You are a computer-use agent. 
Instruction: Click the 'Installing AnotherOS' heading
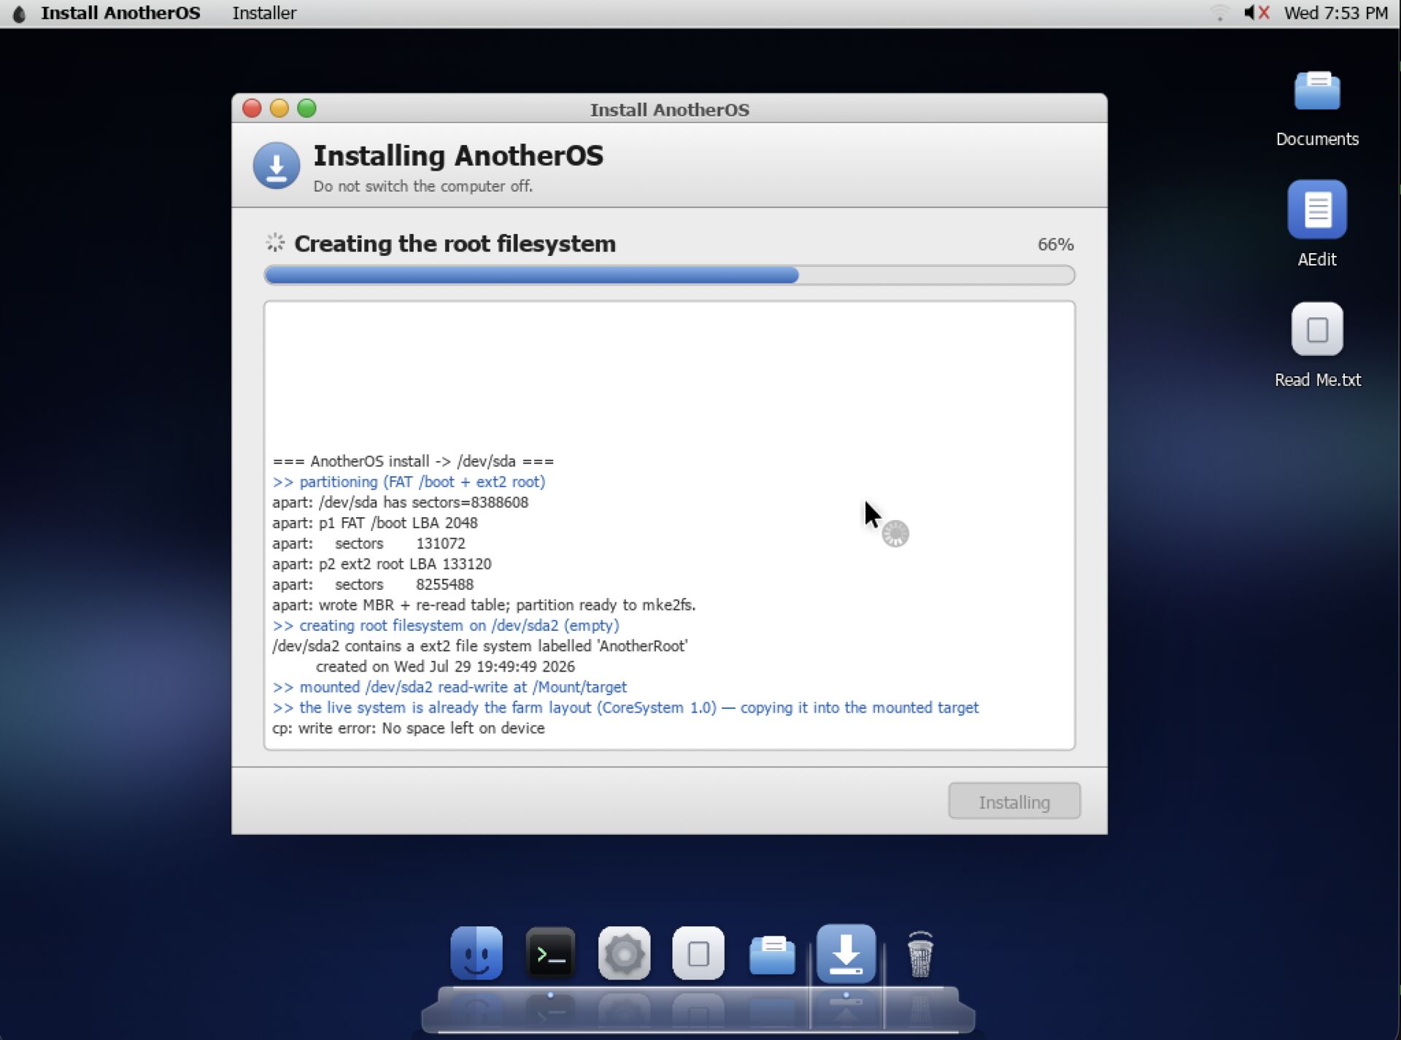[x=458, y=156]
